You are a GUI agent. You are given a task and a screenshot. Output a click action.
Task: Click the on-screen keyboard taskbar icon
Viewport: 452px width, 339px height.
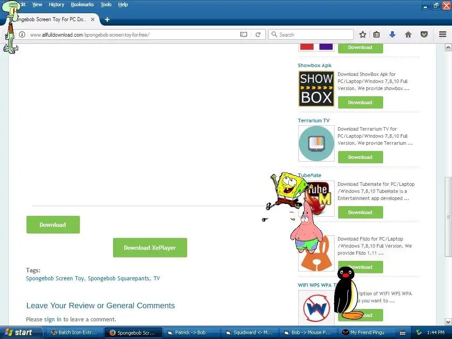click(403, 332)
